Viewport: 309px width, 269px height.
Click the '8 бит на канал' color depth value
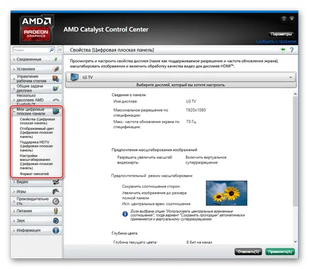click(x=199, y=242)
